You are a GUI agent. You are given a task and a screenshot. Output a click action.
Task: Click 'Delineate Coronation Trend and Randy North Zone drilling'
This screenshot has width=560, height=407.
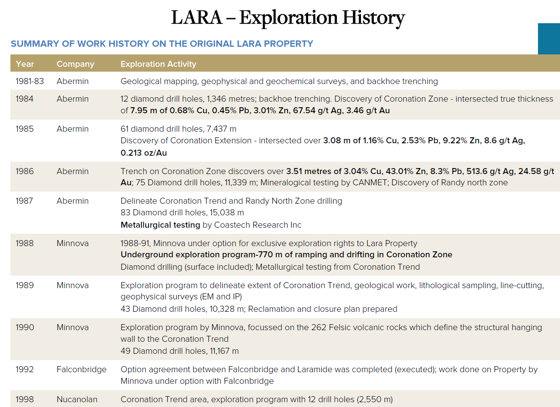click(231, 201)
